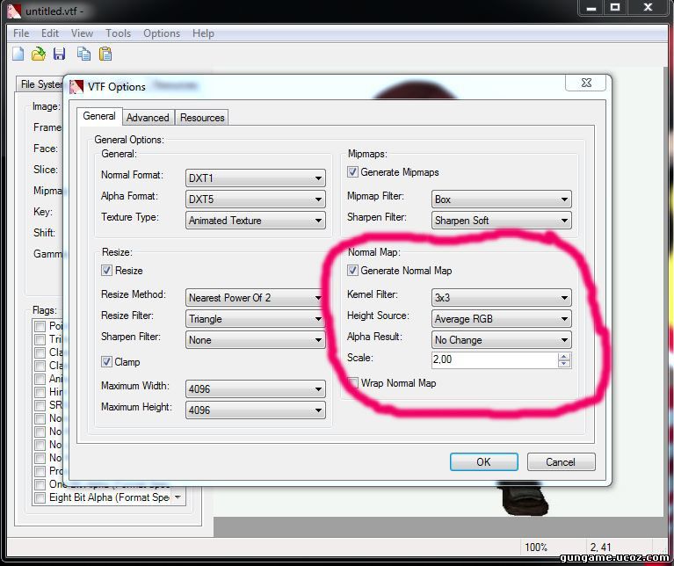Screen dimensions: 674x566
Task: Open the Tools menu
Action: (119, 33)
